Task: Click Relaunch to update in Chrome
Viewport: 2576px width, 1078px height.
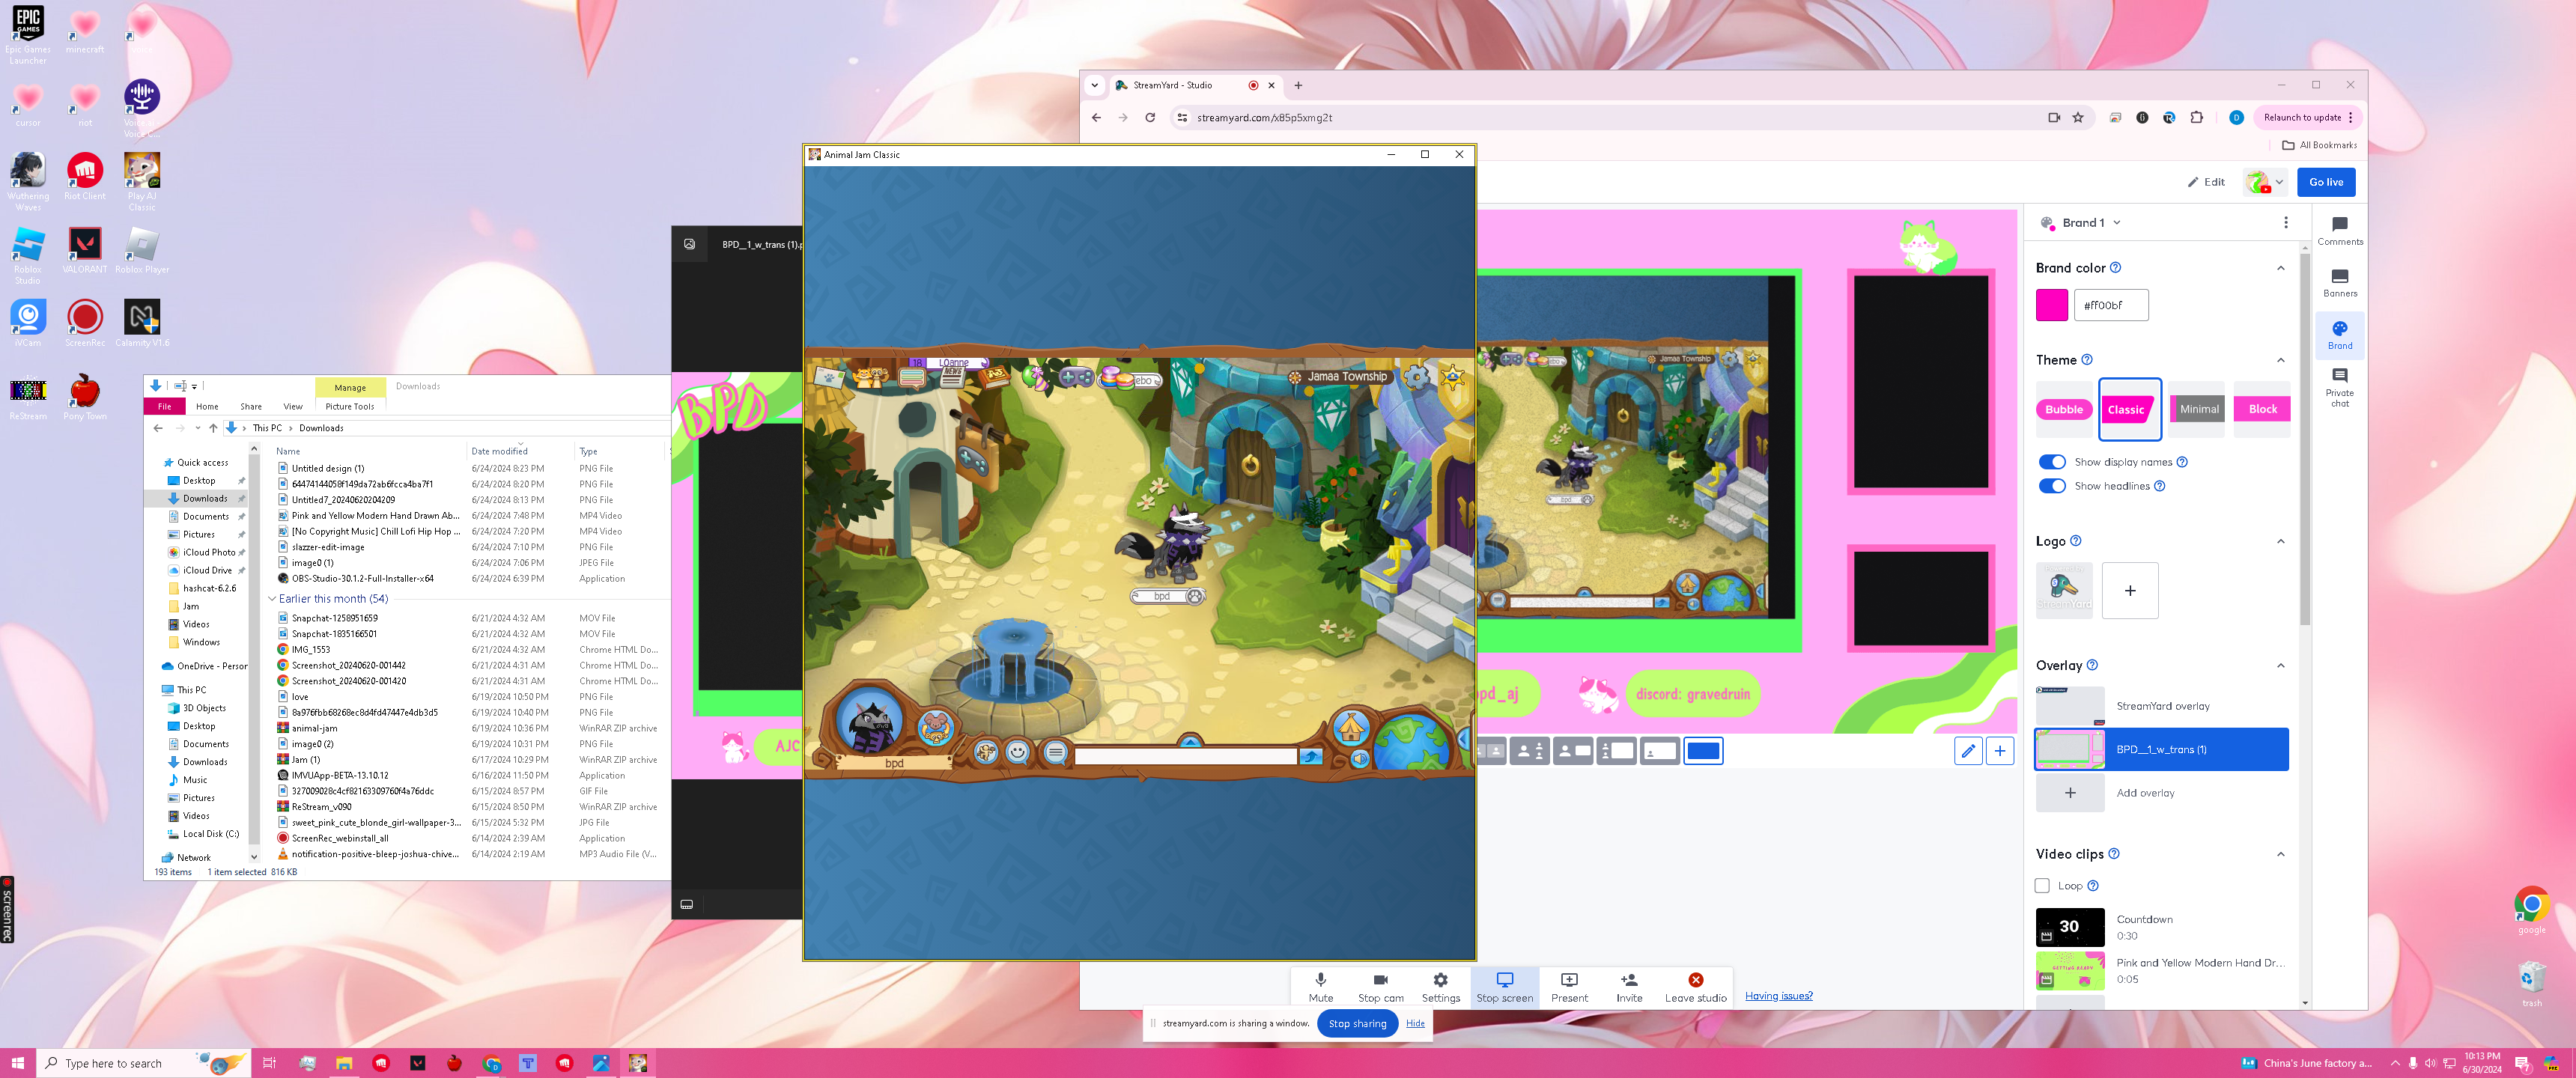Action: (x=2307, y=117)
